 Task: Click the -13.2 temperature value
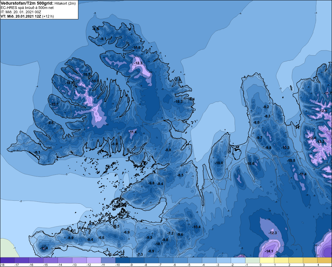[320, 142]
